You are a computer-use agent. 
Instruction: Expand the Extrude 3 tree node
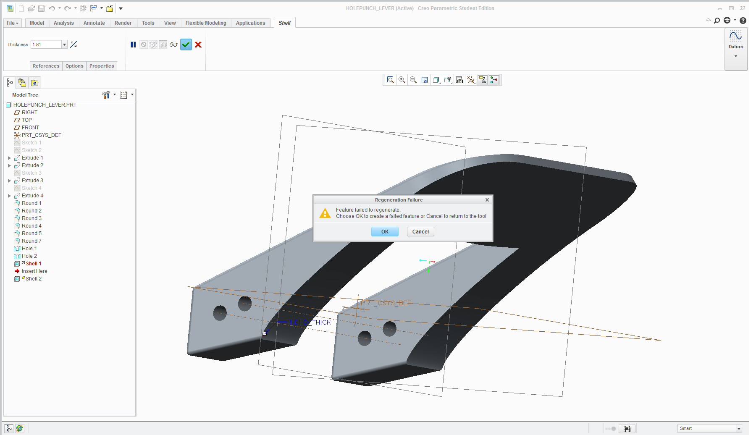pos(9,181)
